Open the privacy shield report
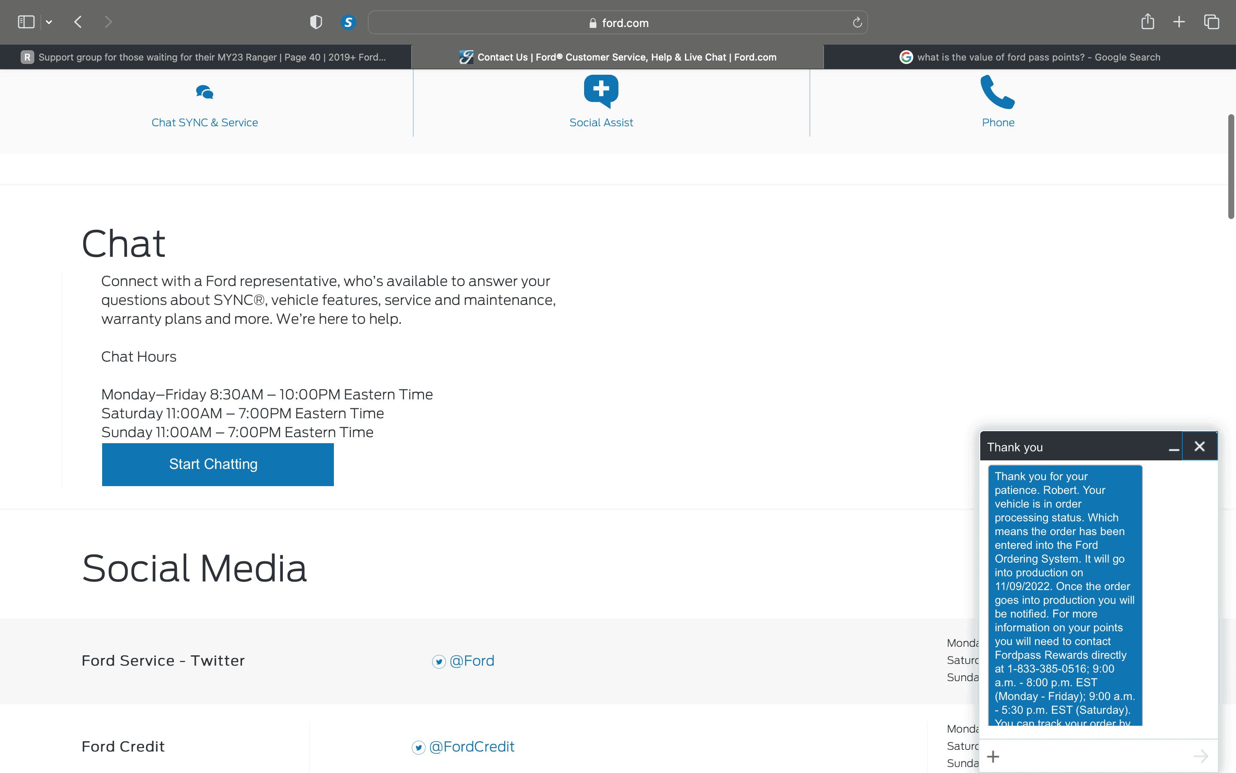This screenshot has height=773, width=1236. click(316, 22)
